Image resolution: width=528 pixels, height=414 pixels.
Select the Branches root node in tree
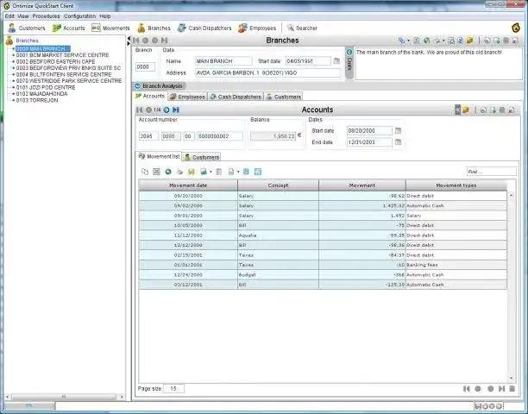[x=28, y=41]
